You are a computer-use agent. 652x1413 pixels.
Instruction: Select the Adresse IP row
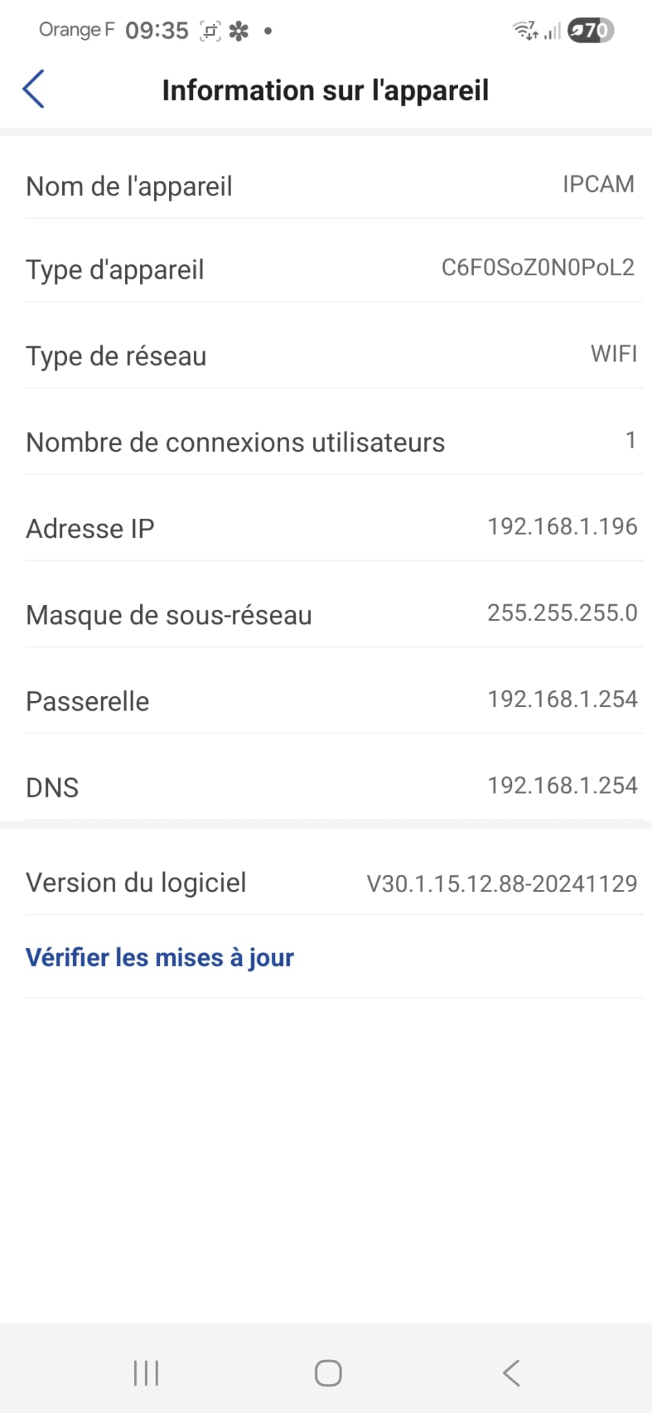(326, 528)
